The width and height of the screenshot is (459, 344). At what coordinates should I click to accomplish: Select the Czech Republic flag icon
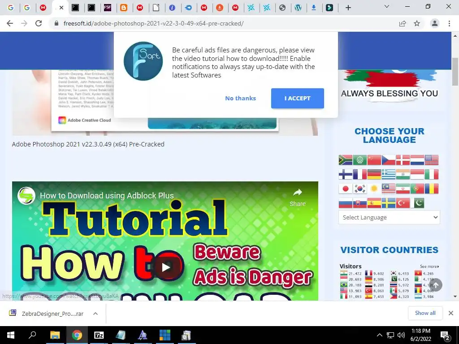389,160
